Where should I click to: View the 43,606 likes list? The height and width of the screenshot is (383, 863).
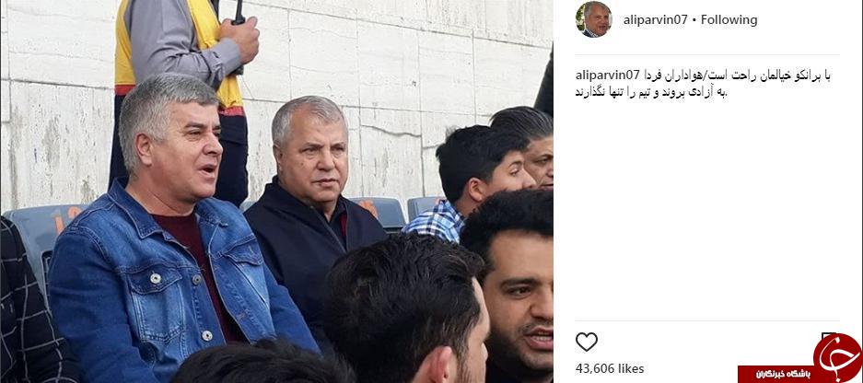610,368
